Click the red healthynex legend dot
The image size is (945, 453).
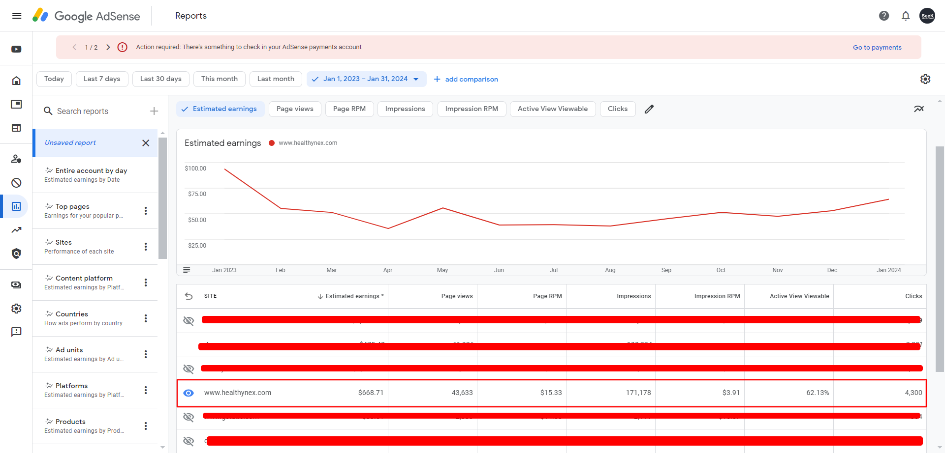point(271,143)
